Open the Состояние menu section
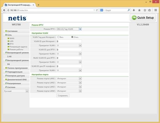 coord(12,31)
